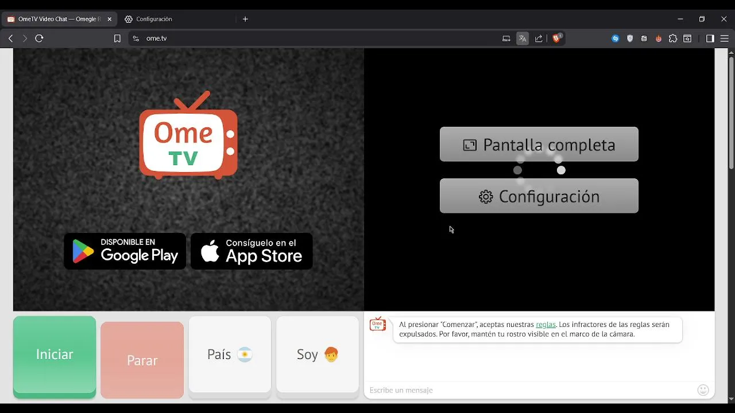Start chatting with the Iniciar button
The image size is (735, 413).
pos(55,357)
